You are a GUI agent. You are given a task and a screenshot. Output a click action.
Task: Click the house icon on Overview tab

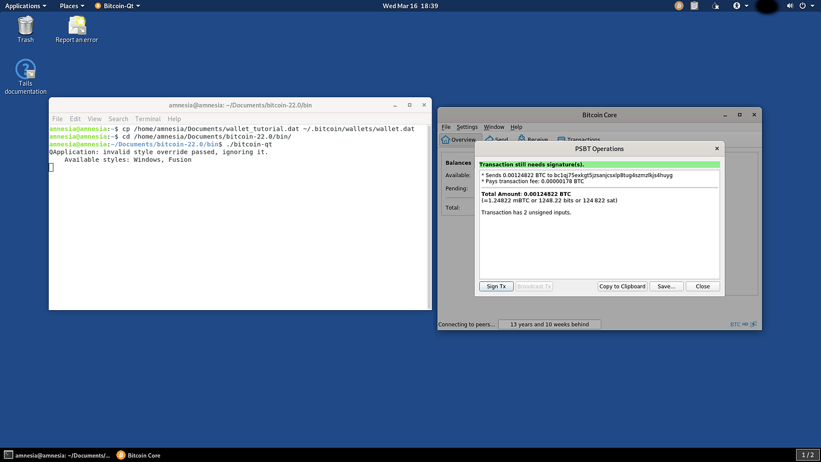coord(446,140)
